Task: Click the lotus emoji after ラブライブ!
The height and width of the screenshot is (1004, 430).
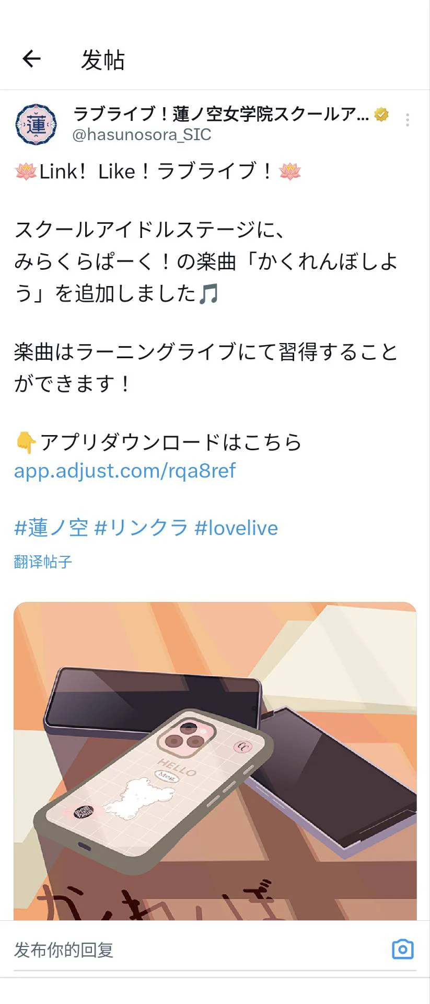Action: tap(290, 171)
